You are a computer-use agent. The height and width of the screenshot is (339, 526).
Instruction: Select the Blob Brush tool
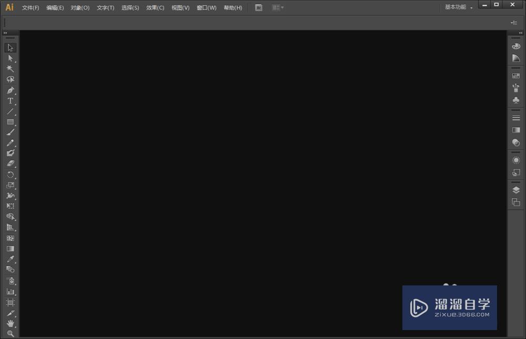point(11,153)
